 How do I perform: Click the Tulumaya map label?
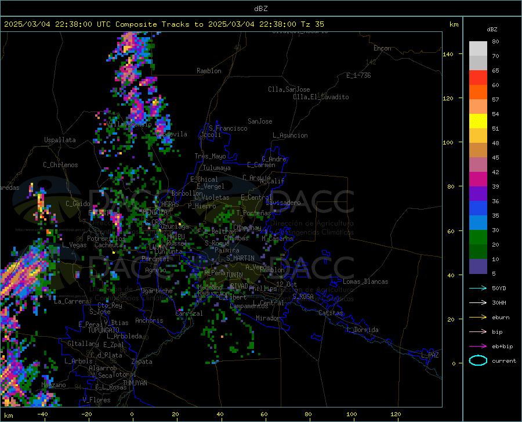(x=217, y=168)
